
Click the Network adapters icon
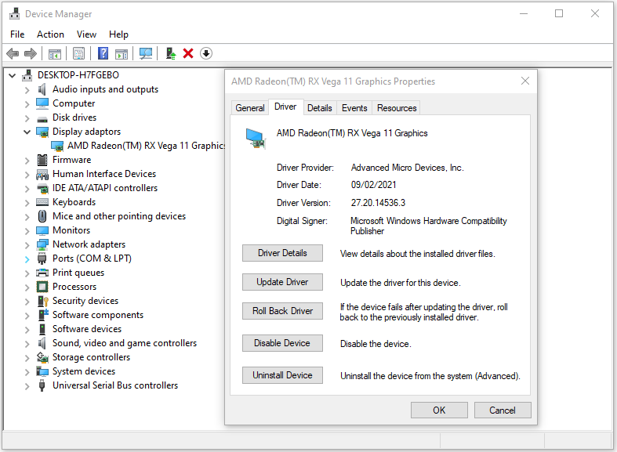point(42,244)
